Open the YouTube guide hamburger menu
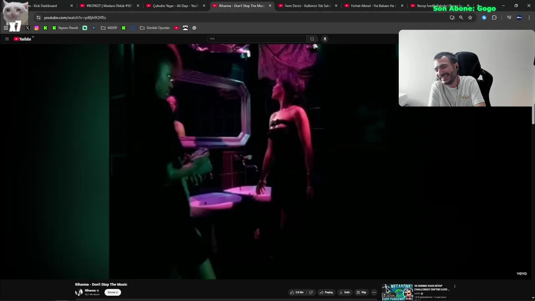The height and width of the screenshot is (301, 535). click(x=7, y=39)
